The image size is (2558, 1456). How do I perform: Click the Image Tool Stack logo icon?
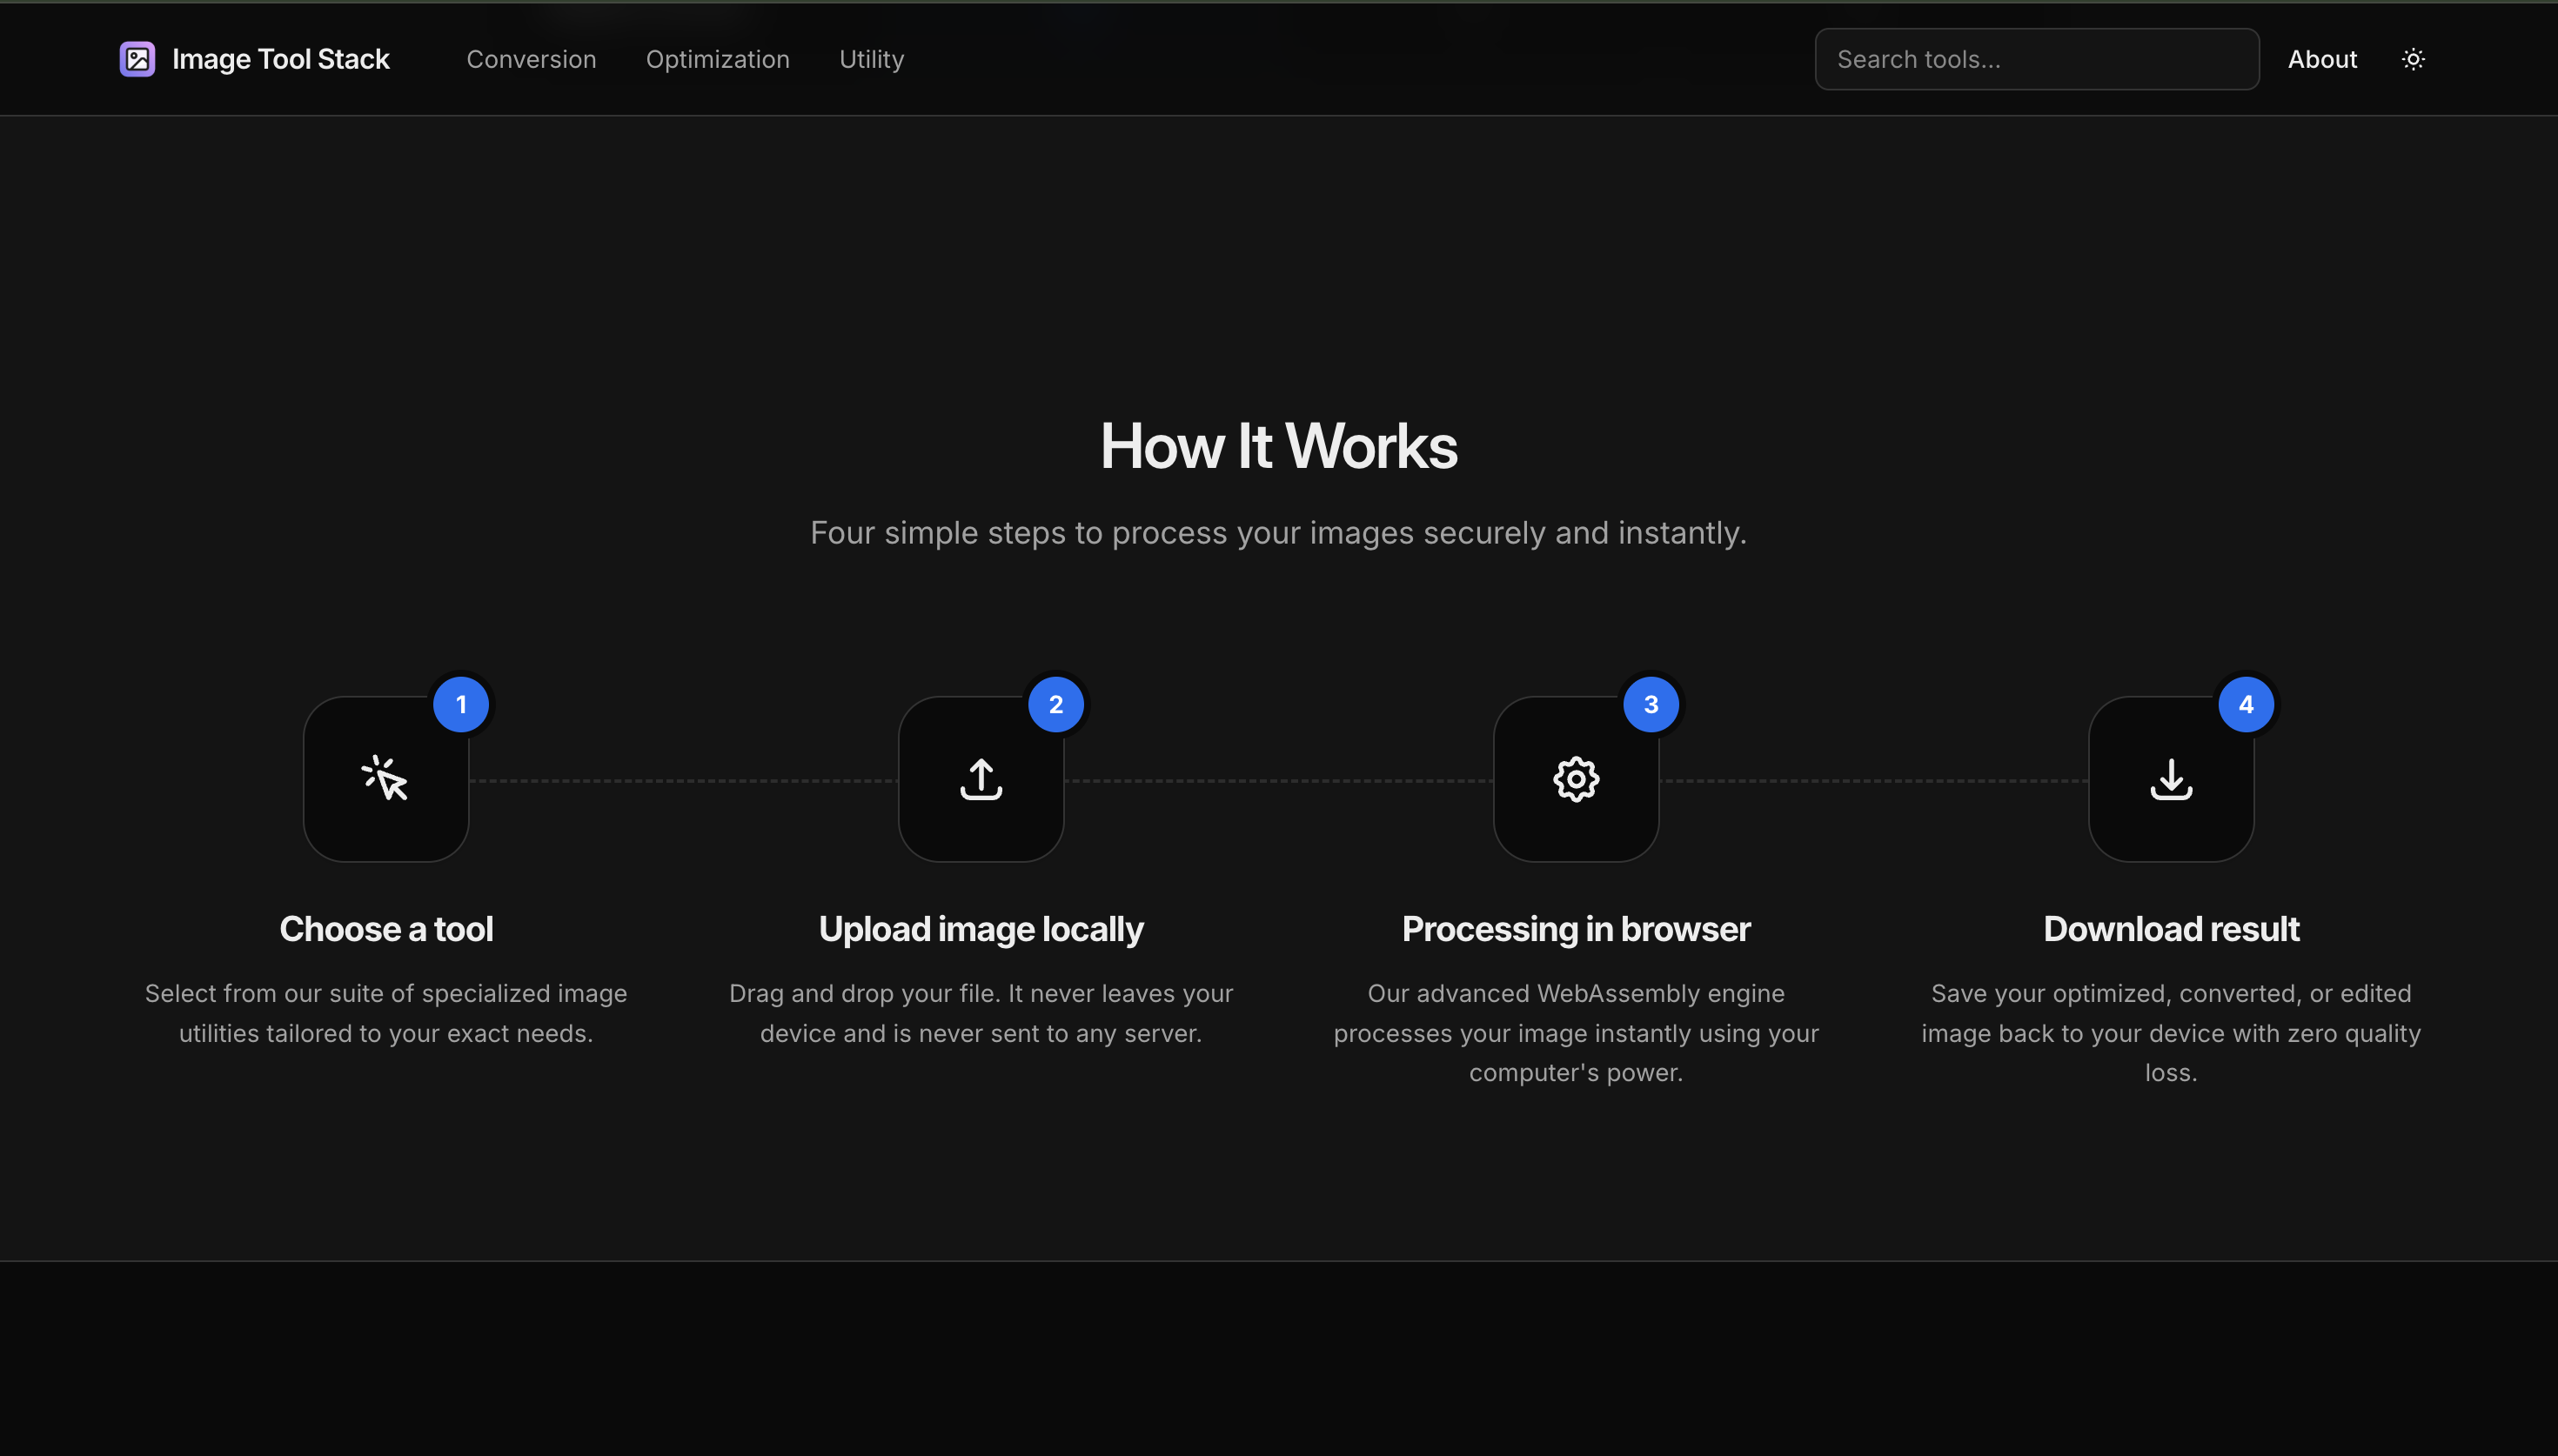coord(137,59)
